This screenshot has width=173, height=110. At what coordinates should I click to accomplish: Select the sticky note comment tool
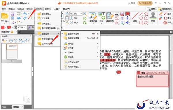[127, 14]
